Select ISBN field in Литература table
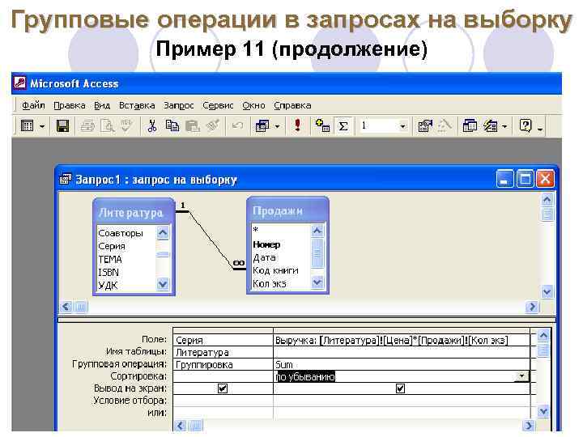The image size is (583, 437). (x=109, y=273)
